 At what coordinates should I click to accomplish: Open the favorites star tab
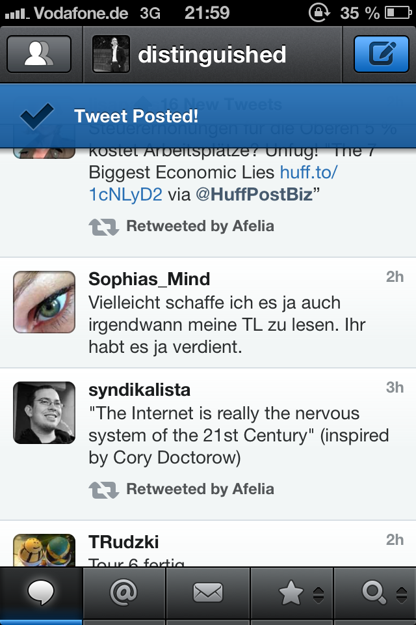pyautogui.click(x=290, y=592)
